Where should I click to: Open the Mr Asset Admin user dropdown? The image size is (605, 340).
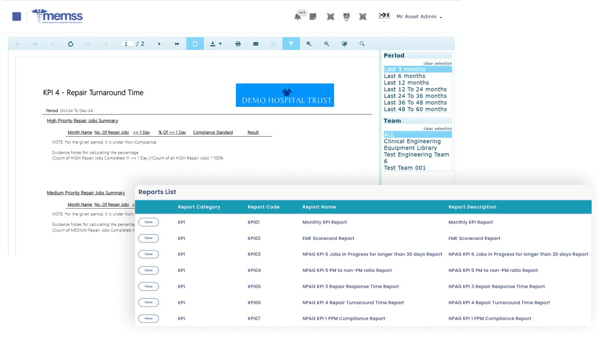pyautogui.click(x=419, y=17)
